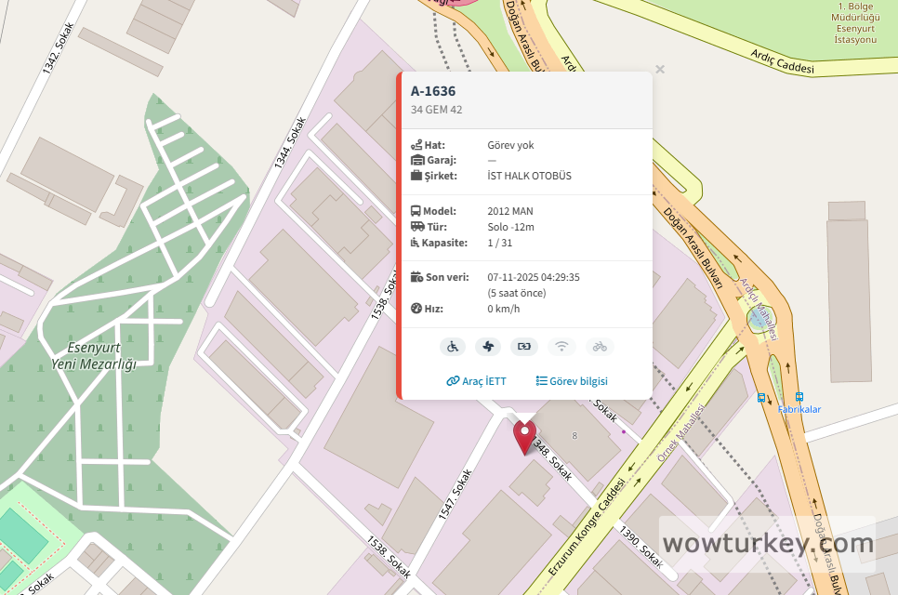The height and width of the screenshot is (595, 898).
Task: Click the Hat route icon in popup
Action: 416,145
